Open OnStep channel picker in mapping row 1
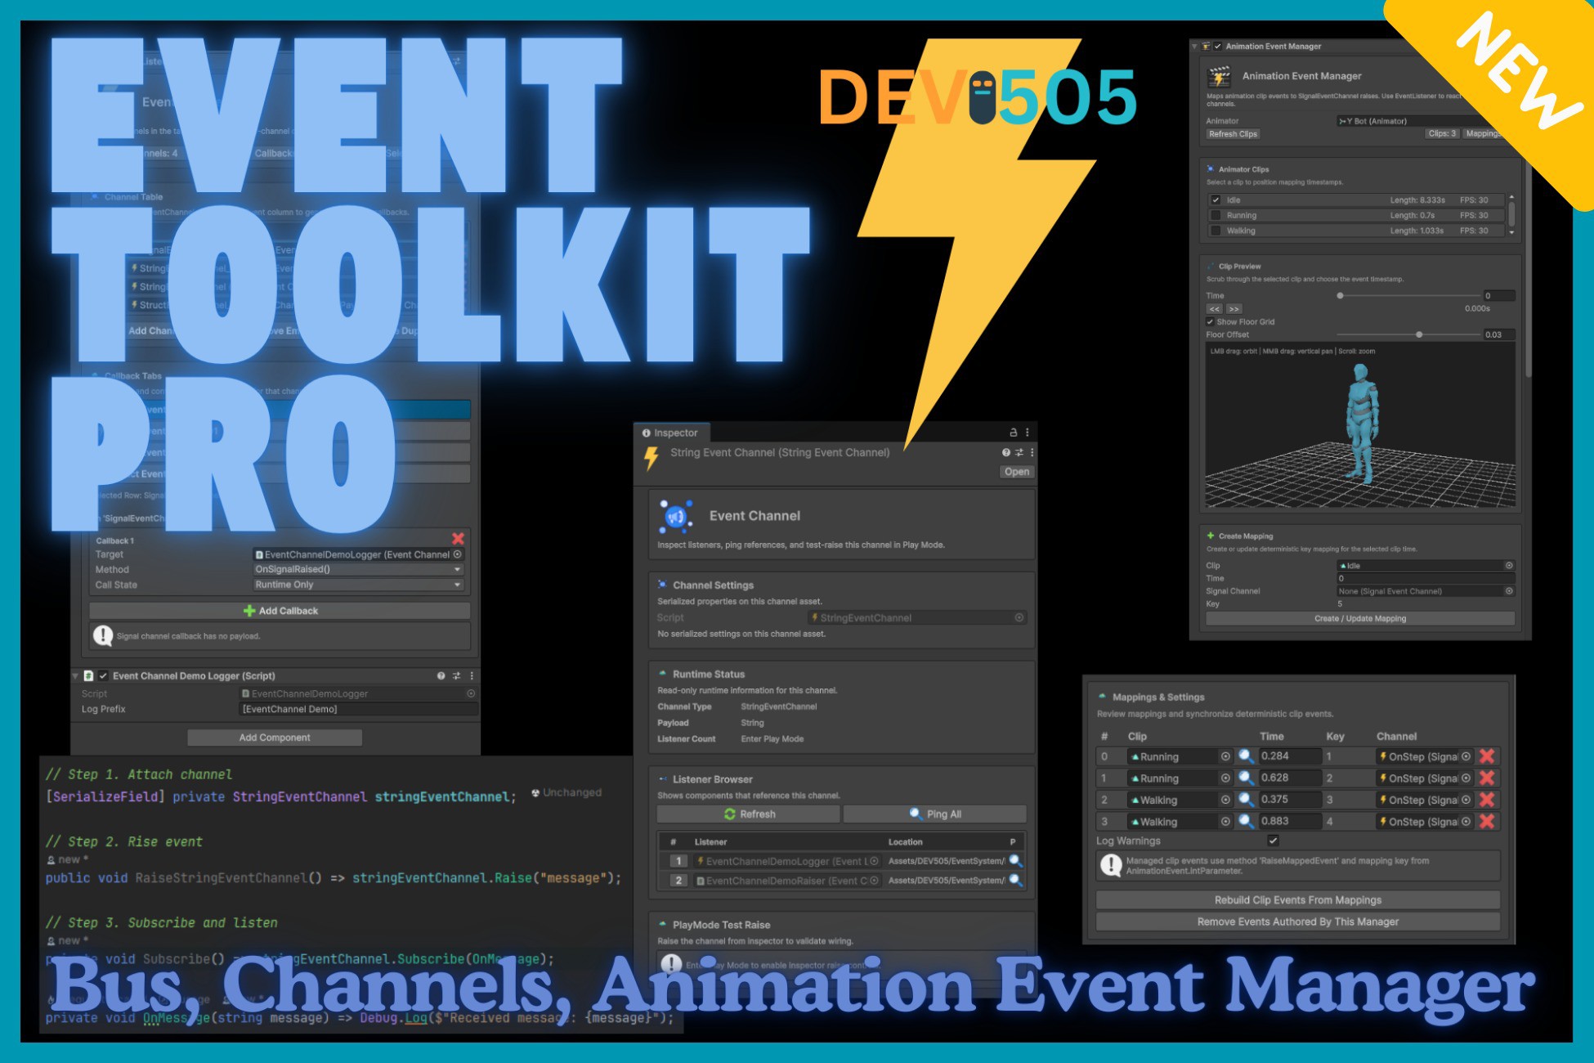 (1466, 778)
